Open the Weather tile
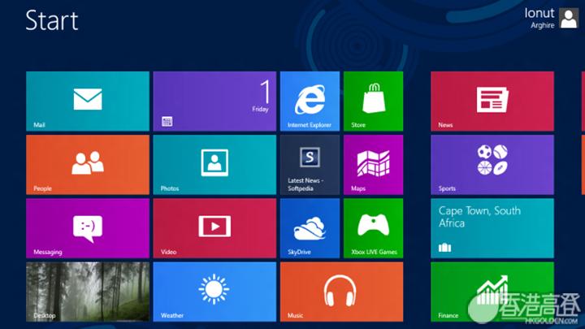The height and width of the screenshot is (329, 585). 214,291
